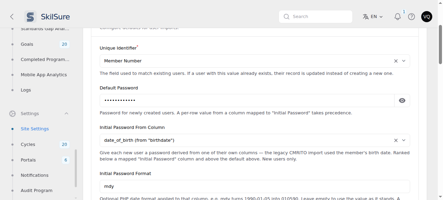443x200 pixels.
Task: Open the VQ user avatar menu
Action: [x=427, y=17]
